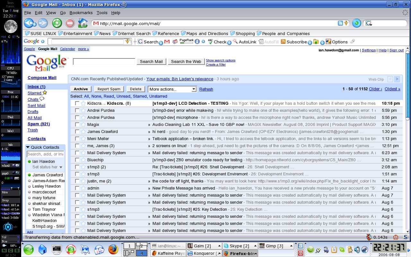Open the File menu
Viewport: 411px width, 257px height.
coord(28,13)
